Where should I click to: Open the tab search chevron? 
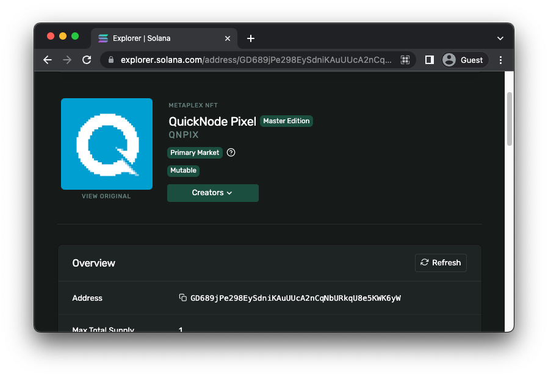coord(500,38)
